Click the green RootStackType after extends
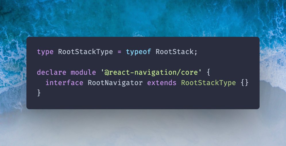Screen dimensions: 286x146 208,83
